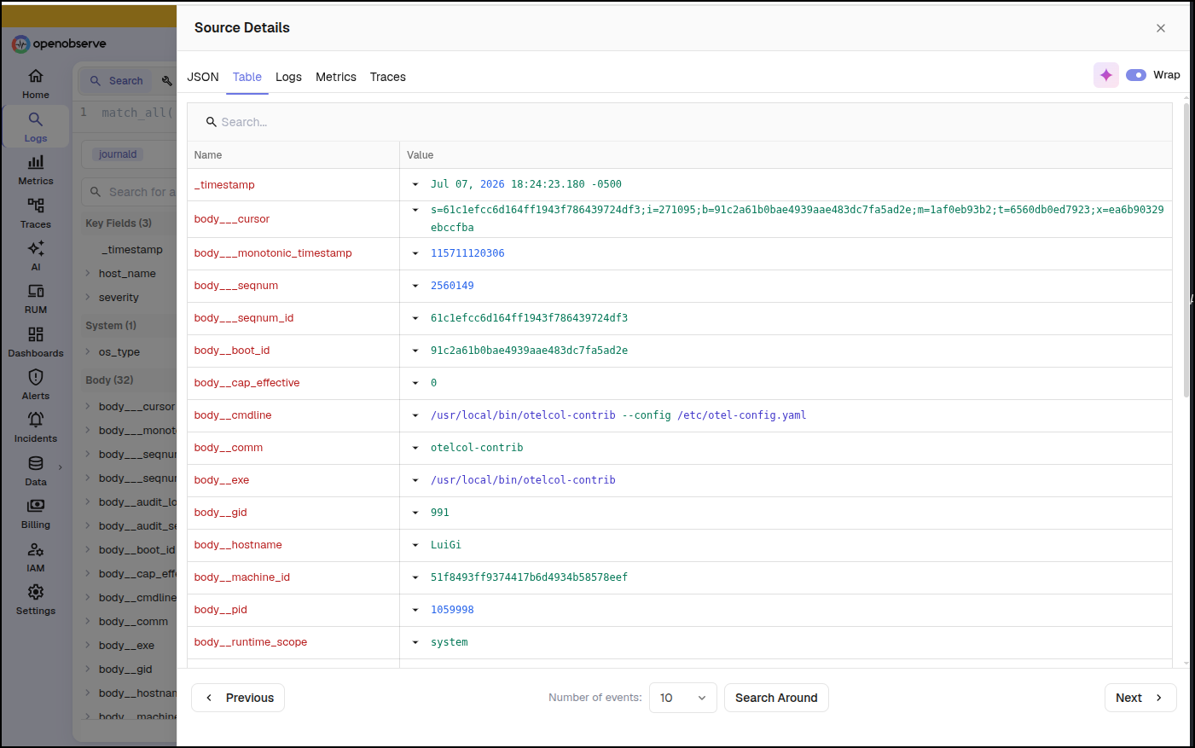Viewport: 1195px width, 748px height.
Task: Open dropdown arrow for body__gid value
Action: [415, 513]
